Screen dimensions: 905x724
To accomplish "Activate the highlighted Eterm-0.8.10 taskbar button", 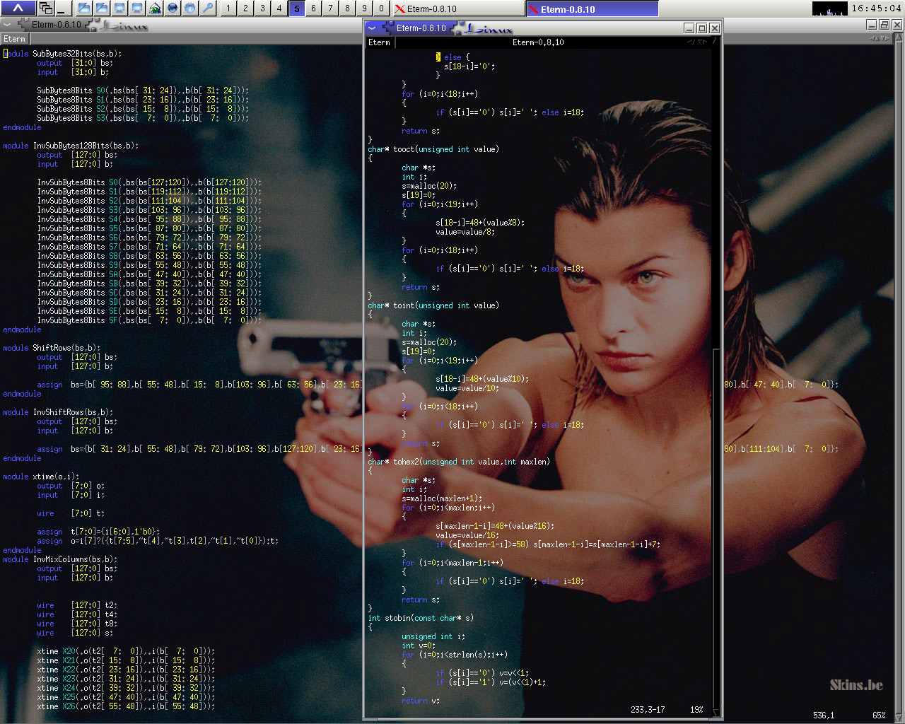I will [592, 9].
